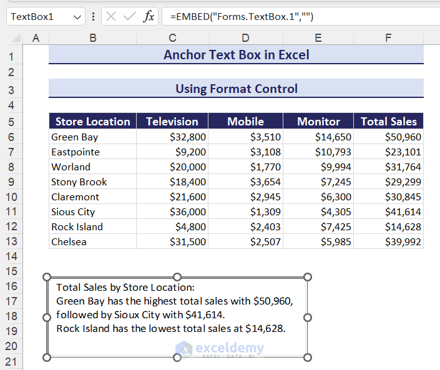440x370 pixels.
Task: Select row 14 header
Action: [11, 256]
